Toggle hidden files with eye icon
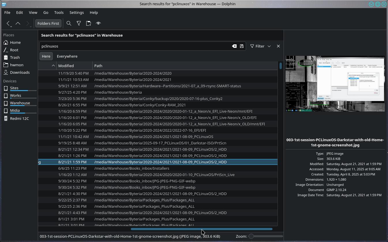The width and height of the screenshot is (388, 242). (98, 23)
